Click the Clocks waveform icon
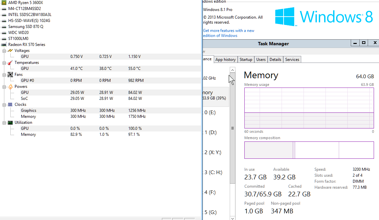This screenshot has width=379, height=220. pos(10,105)
